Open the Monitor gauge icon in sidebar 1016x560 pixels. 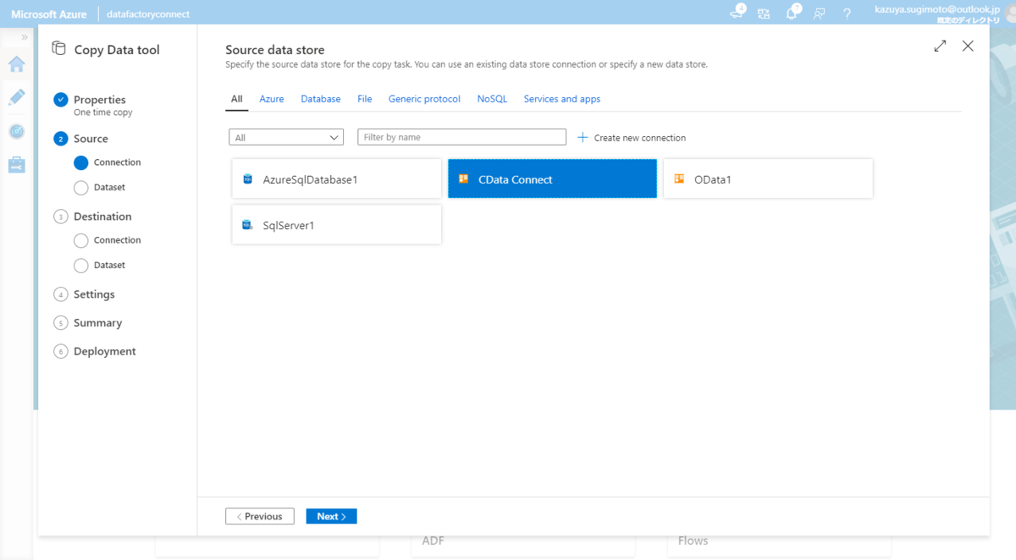tap(16, 131)
